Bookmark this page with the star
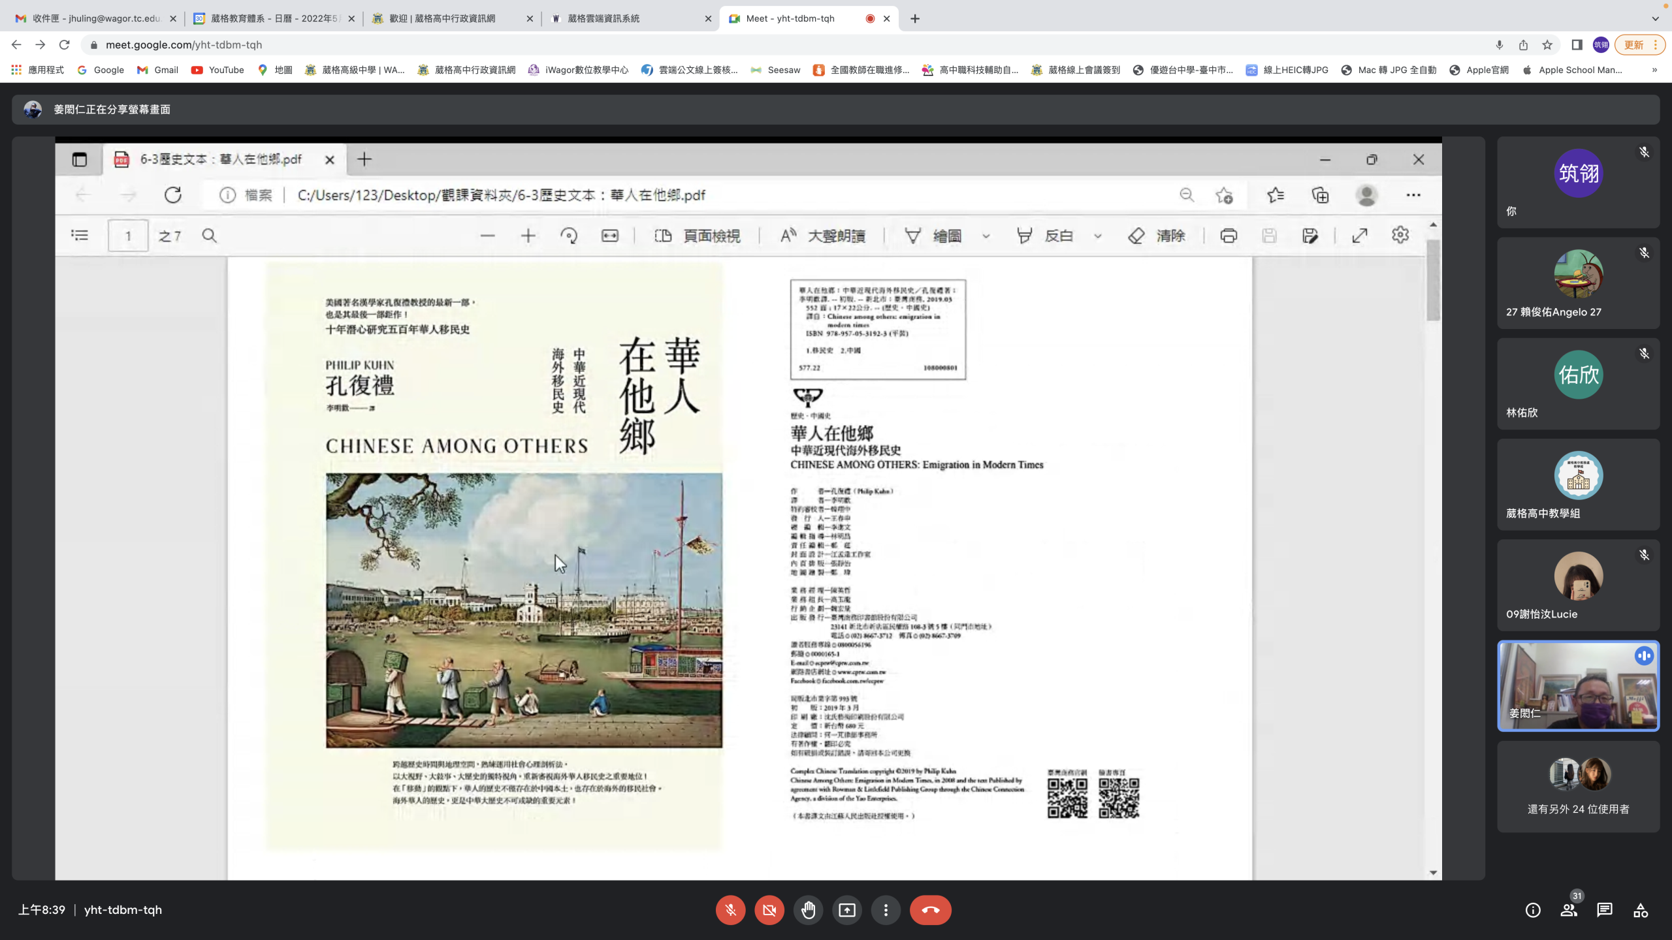This screenshot has height=940, width=1672. click(1547, 44)
